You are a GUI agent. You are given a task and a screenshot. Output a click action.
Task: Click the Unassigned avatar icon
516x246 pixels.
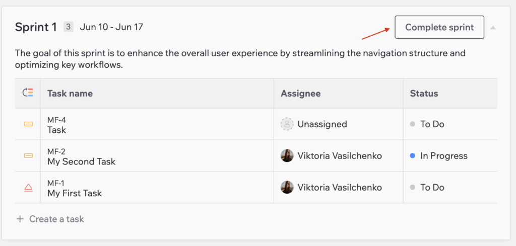click(x=287, y=124)
